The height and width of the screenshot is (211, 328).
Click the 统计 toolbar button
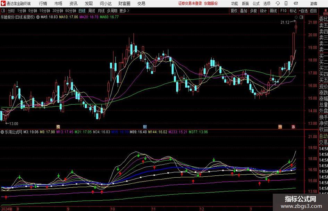(263, 11)
